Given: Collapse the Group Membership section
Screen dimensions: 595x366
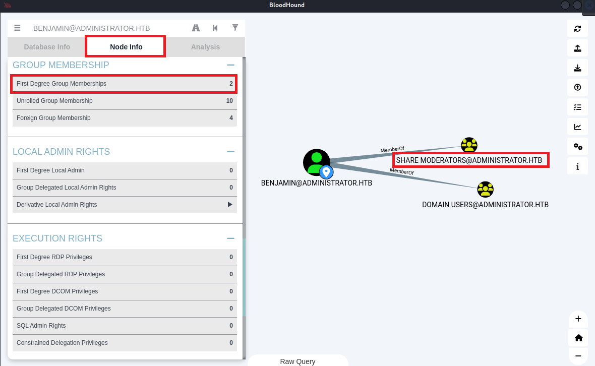Looking at the screenshot, I should coord(230,65).
